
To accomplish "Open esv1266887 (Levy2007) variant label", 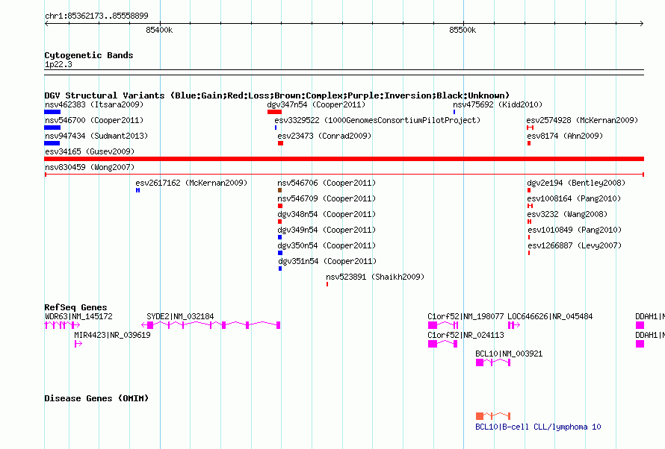I will [575, 245].
